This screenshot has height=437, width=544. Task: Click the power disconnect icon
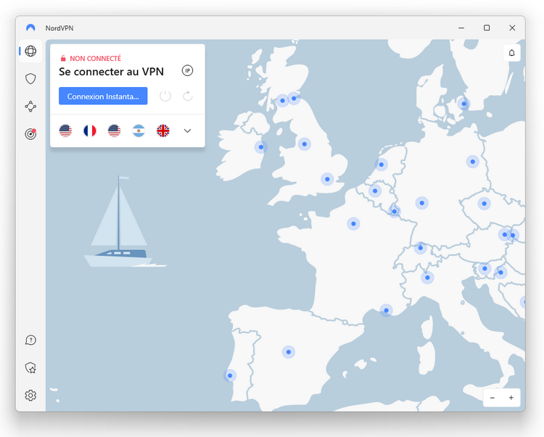(x=165, y=96)
